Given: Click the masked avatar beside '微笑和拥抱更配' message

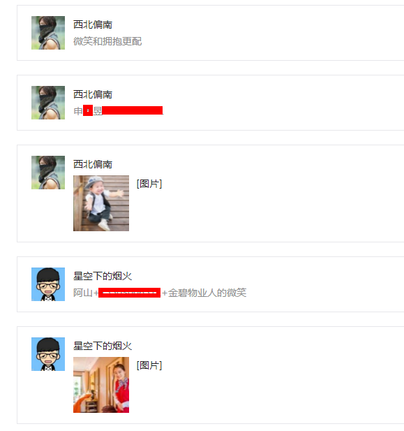Looking at the screenshot, I should click(48, 33).
